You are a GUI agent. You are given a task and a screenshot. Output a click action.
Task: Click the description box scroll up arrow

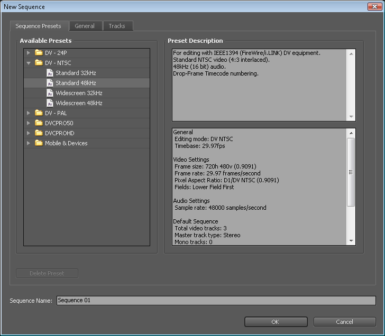(x=351, y=54)
